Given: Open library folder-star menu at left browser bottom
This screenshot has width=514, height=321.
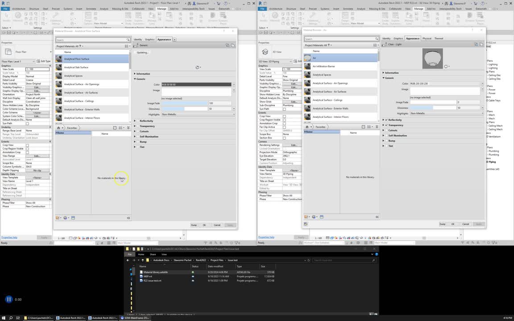Looking at the screenshot, I should 58,218.
